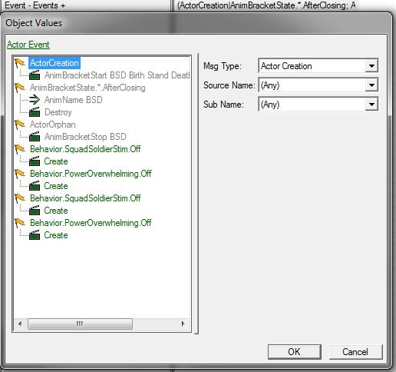Click the ActorCreation value cell in background window

[x=266, y=5]
